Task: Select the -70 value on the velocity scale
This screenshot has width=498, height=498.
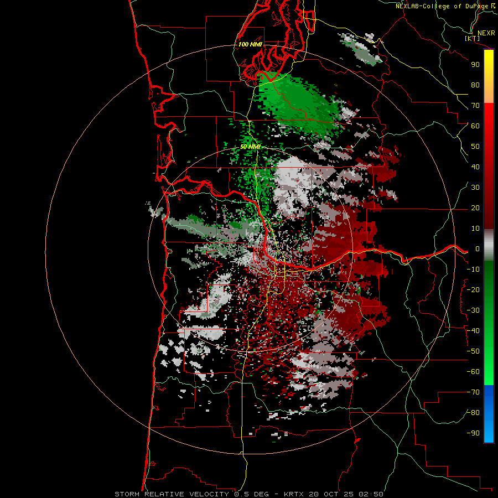Action: click(x=473, y=392)
